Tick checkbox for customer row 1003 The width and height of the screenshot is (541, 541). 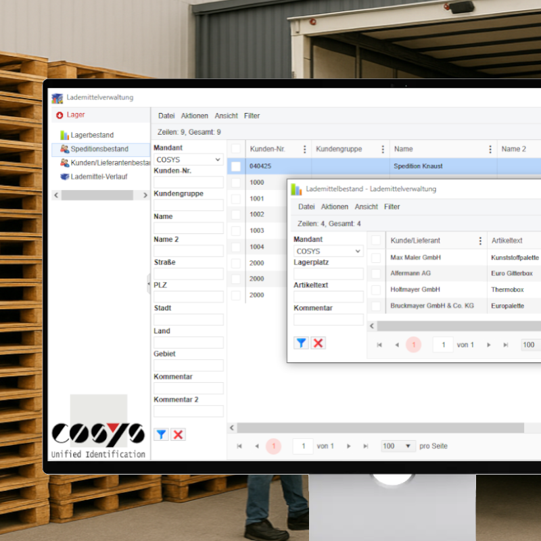coord(236,231)
